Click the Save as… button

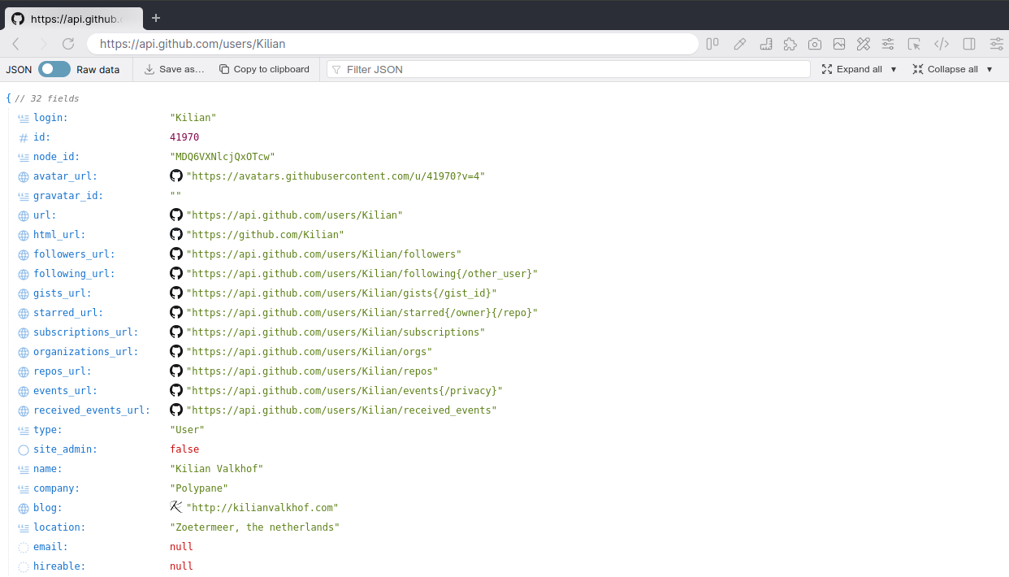point(174,69)
